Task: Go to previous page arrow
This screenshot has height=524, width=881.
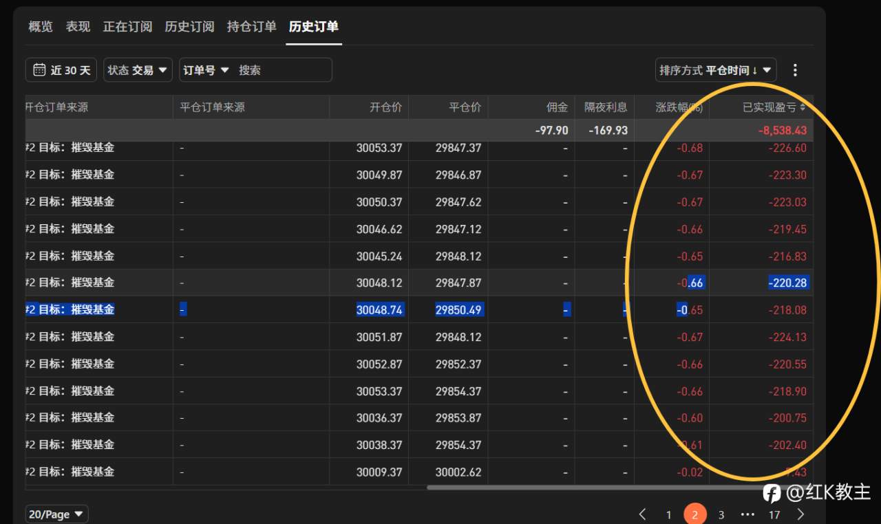Action: pos(643,514)
